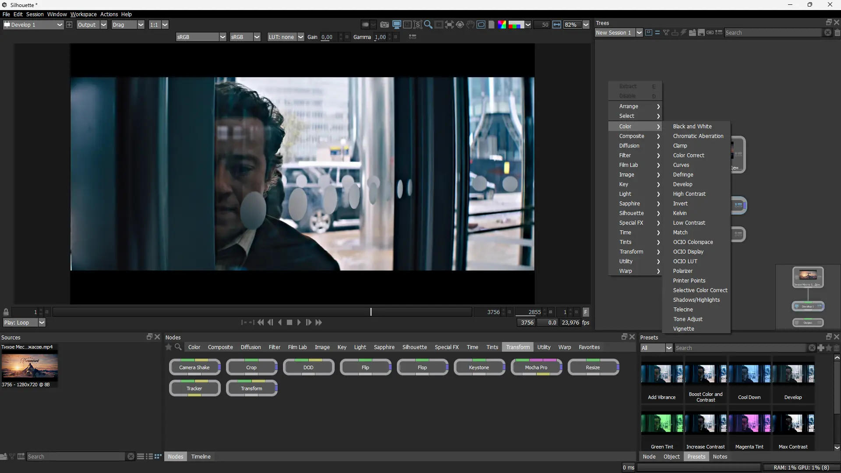Click the RGB color wheel icon
Image resolution: width=841 pixels, height=473 pixels.
coord(502,25)
